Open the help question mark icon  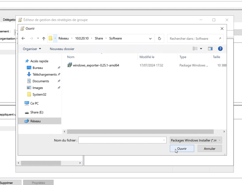click(x=220, y=49)
